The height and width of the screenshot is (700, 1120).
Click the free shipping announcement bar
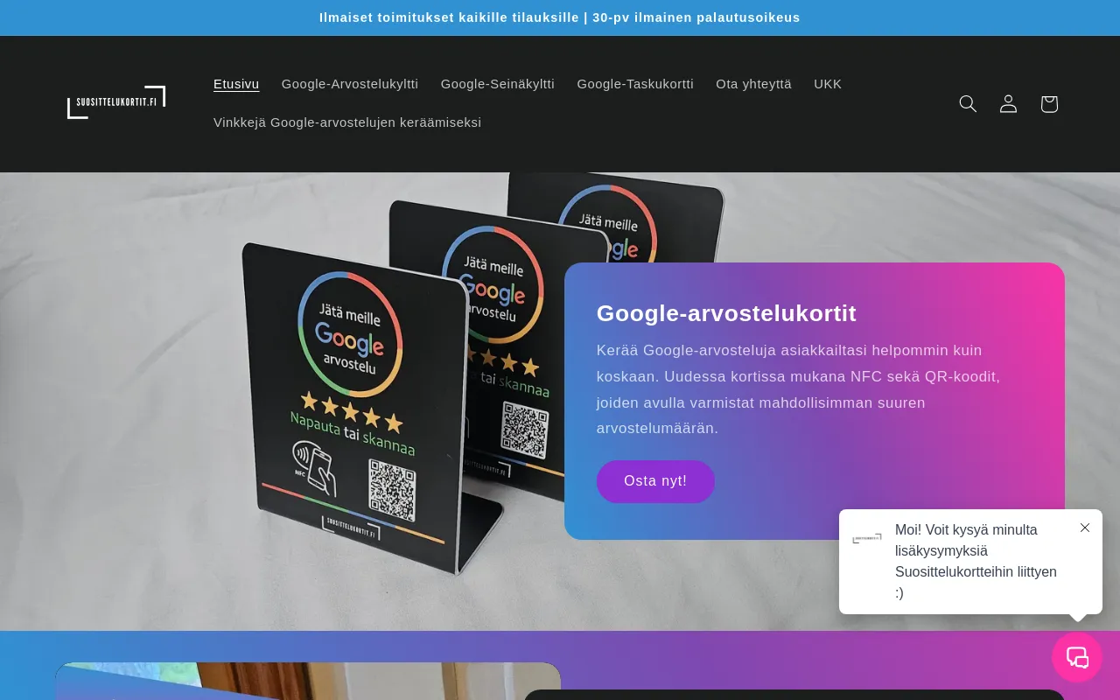[560, 17]
